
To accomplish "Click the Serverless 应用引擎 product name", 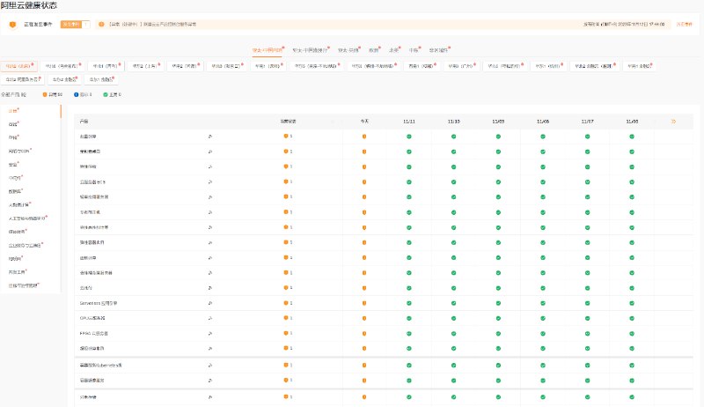I will click(99, 303).
